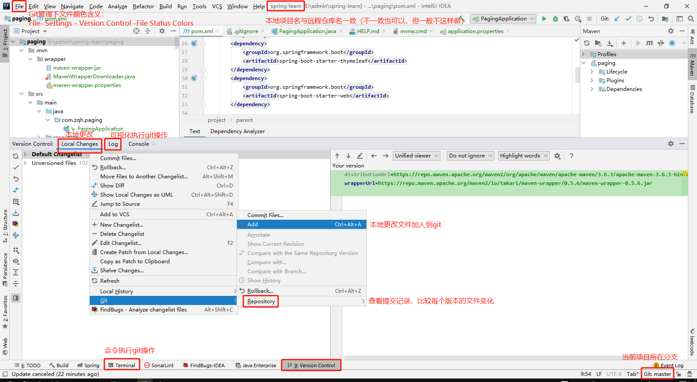Select MavenWrapperDownloader.java in project tree
The width and height of the screenshot is (697, 382).
94,77
